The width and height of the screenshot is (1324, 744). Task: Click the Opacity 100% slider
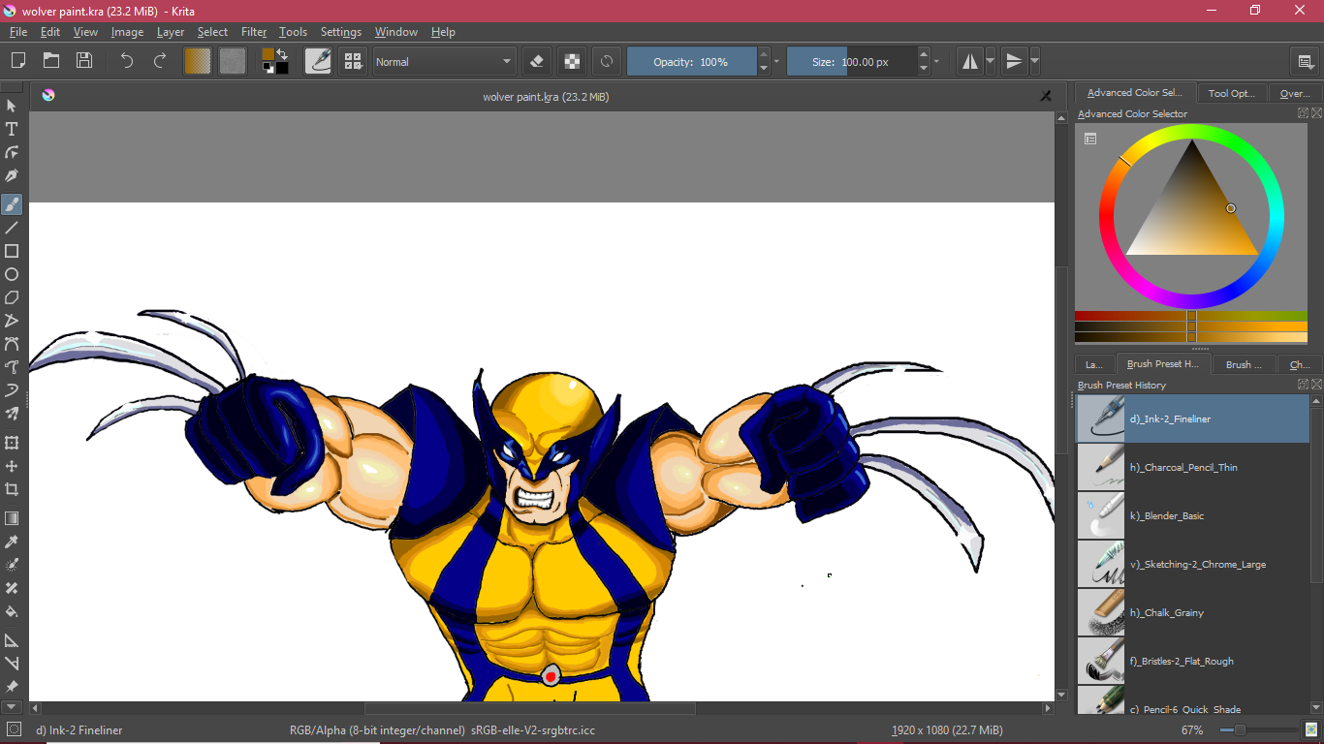(691, 61)
